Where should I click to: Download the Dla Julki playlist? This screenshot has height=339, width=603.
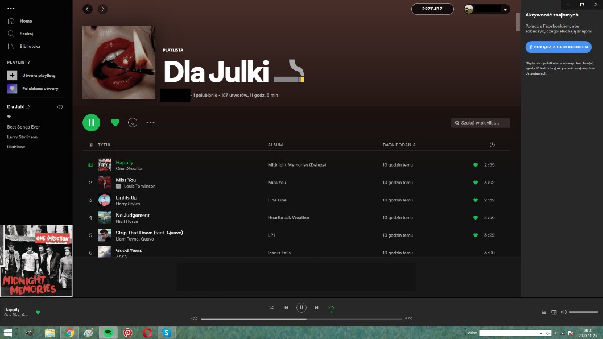coord(133,123)
